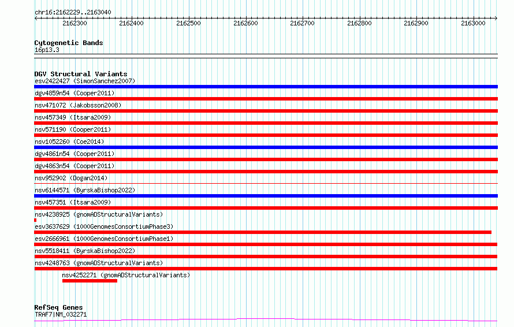Viewport: 514px width, 327px height.
Task: Click the red esv3637629 variant bar
Action: pos(263,232)
